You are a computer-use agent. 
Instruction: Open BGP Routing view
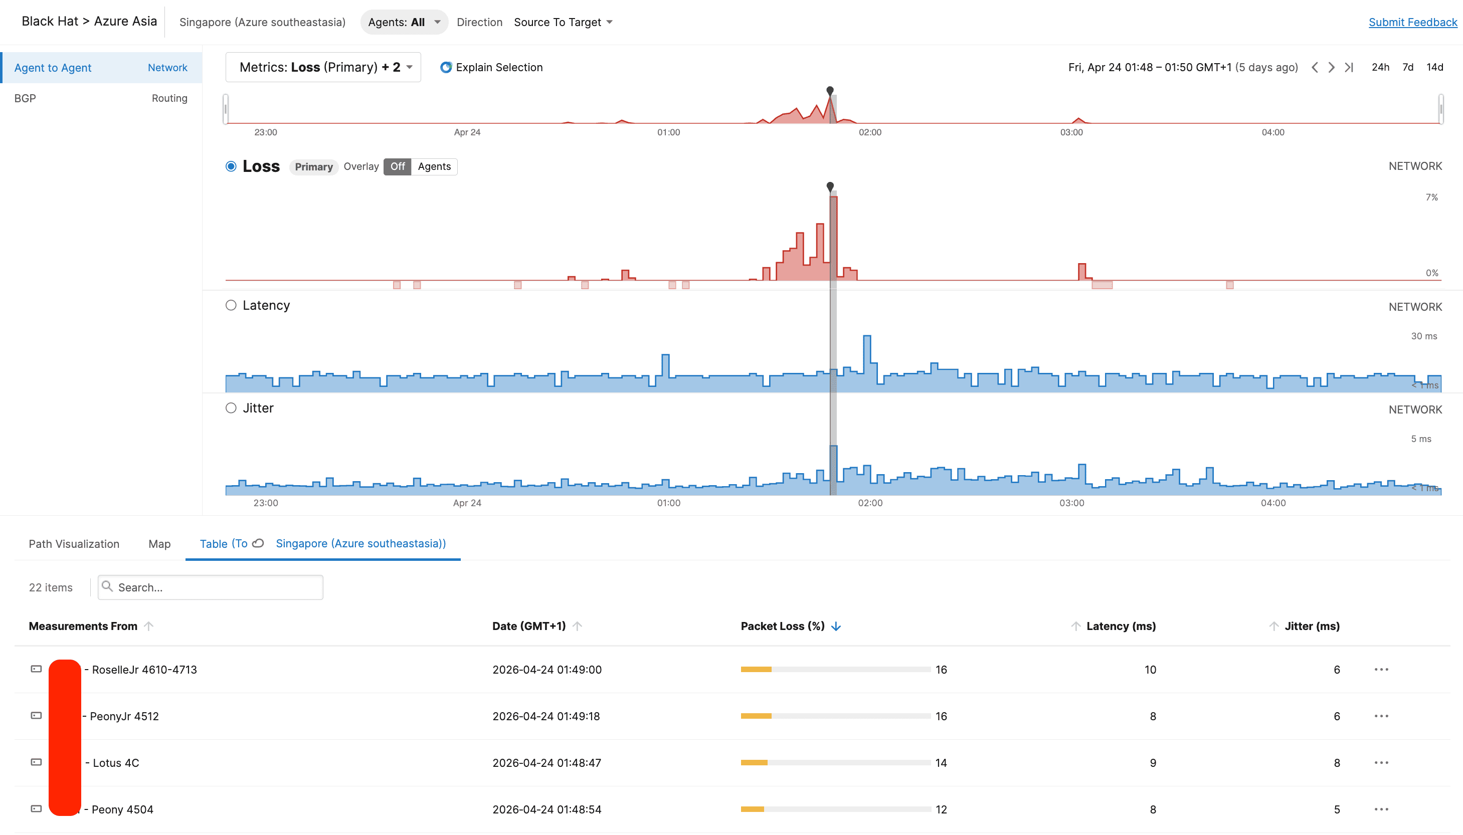tap(101, 98)
